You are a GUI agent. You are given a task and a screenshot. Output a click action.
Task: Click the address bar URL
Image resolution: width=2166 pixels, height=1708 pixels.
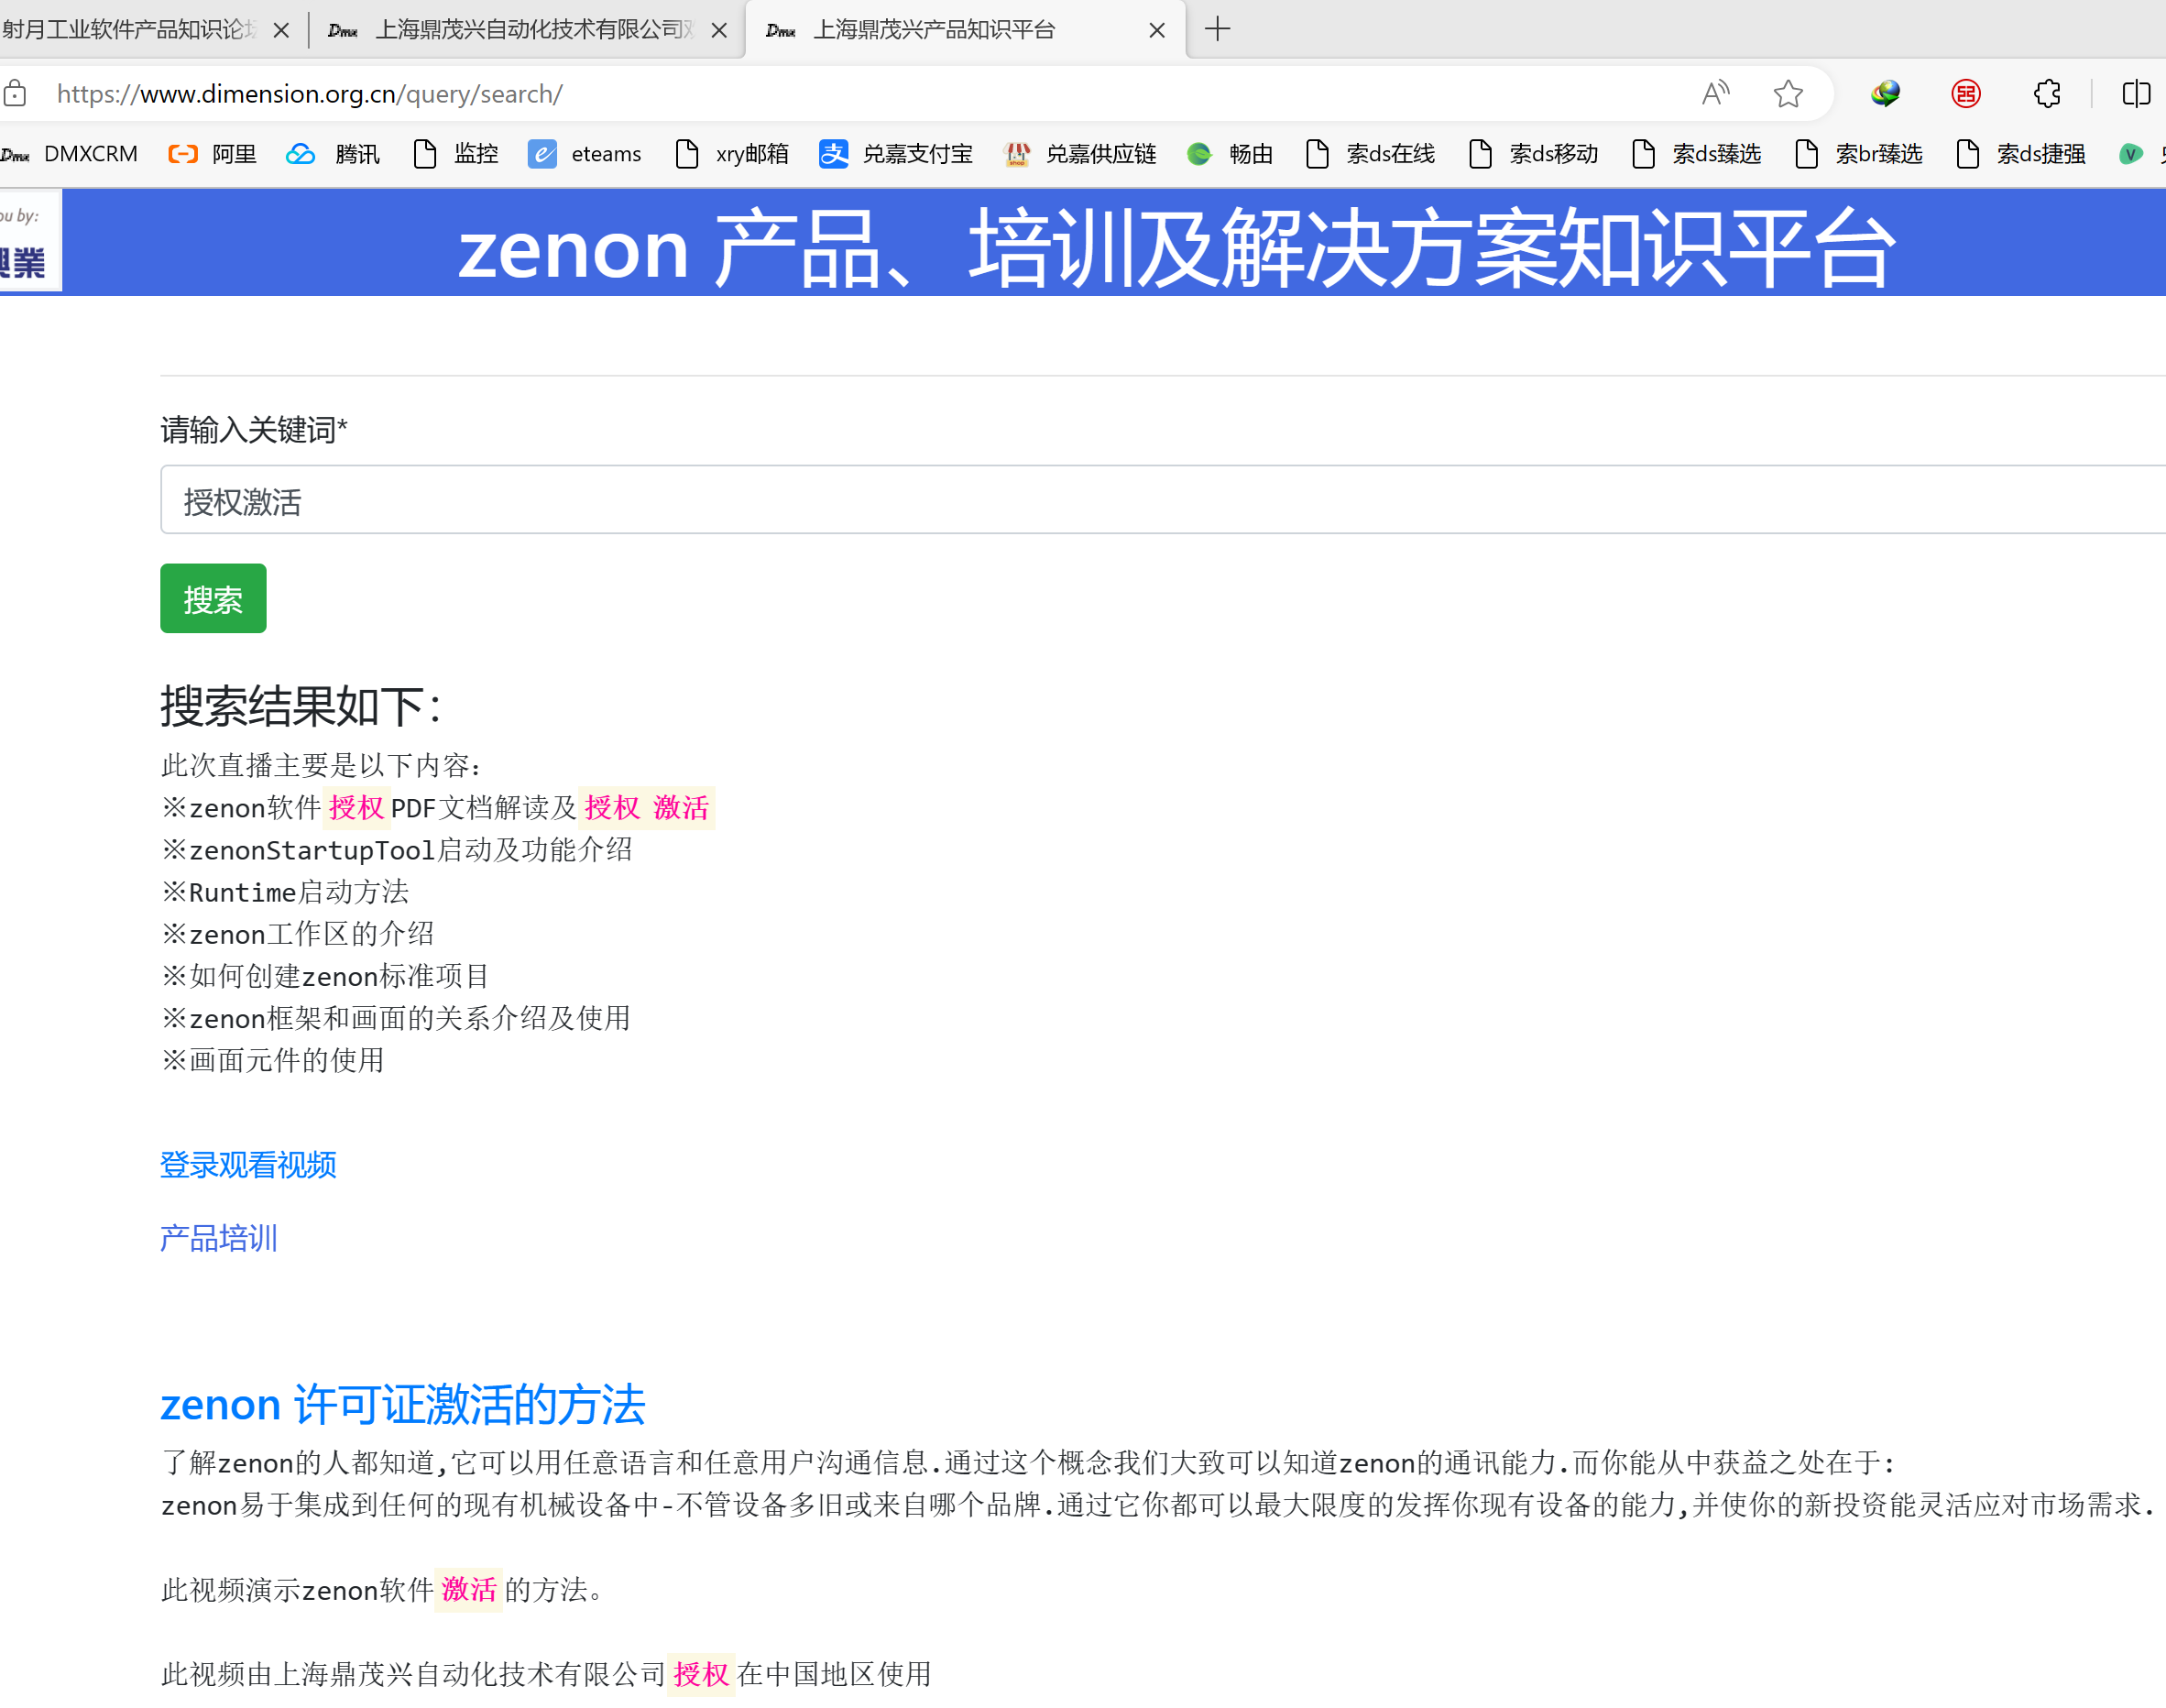click(x=310, y=94)
